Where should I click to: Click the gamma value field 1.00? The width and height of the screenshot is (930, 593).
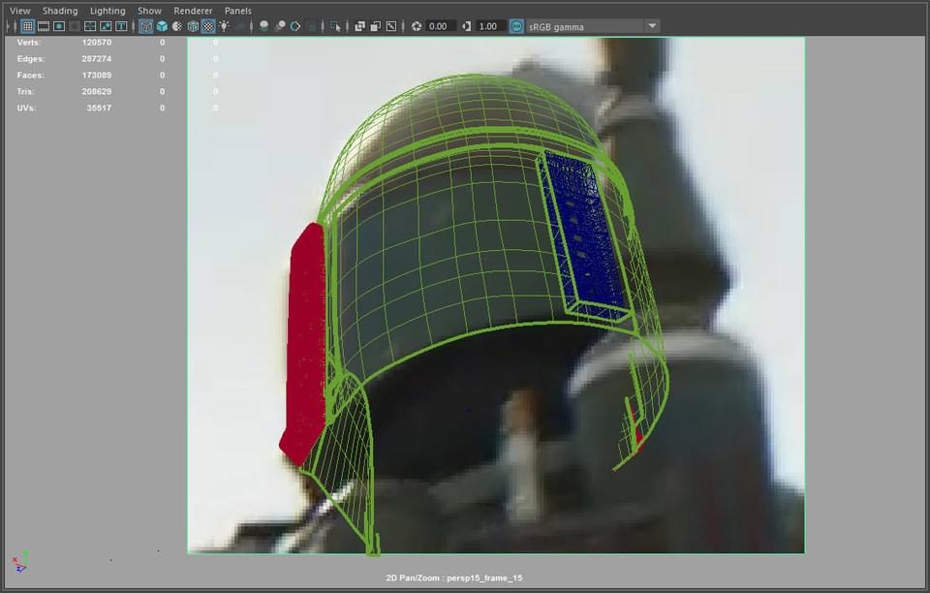[x=490, y=26]
